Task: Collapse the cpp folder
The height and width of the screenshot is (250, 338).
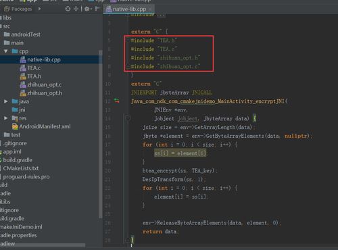Action: (x=6, y=51)
